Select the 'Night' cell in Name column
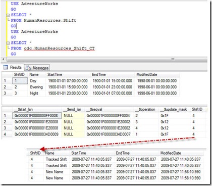This screenshot has width=212, height=186. pos(36,93)
